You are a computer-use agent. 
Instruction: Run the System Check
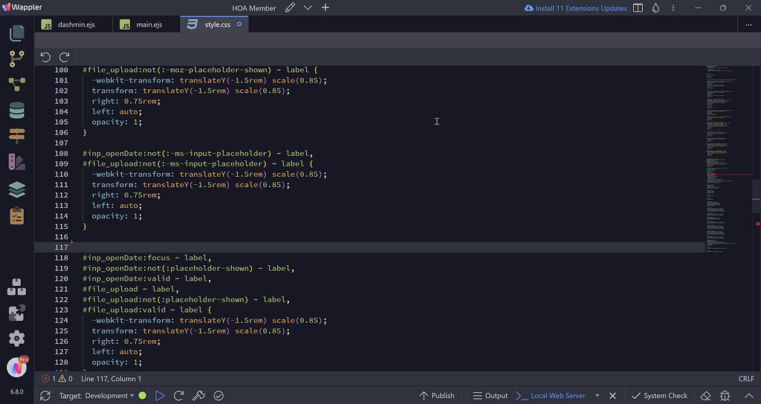pos(660,396)
